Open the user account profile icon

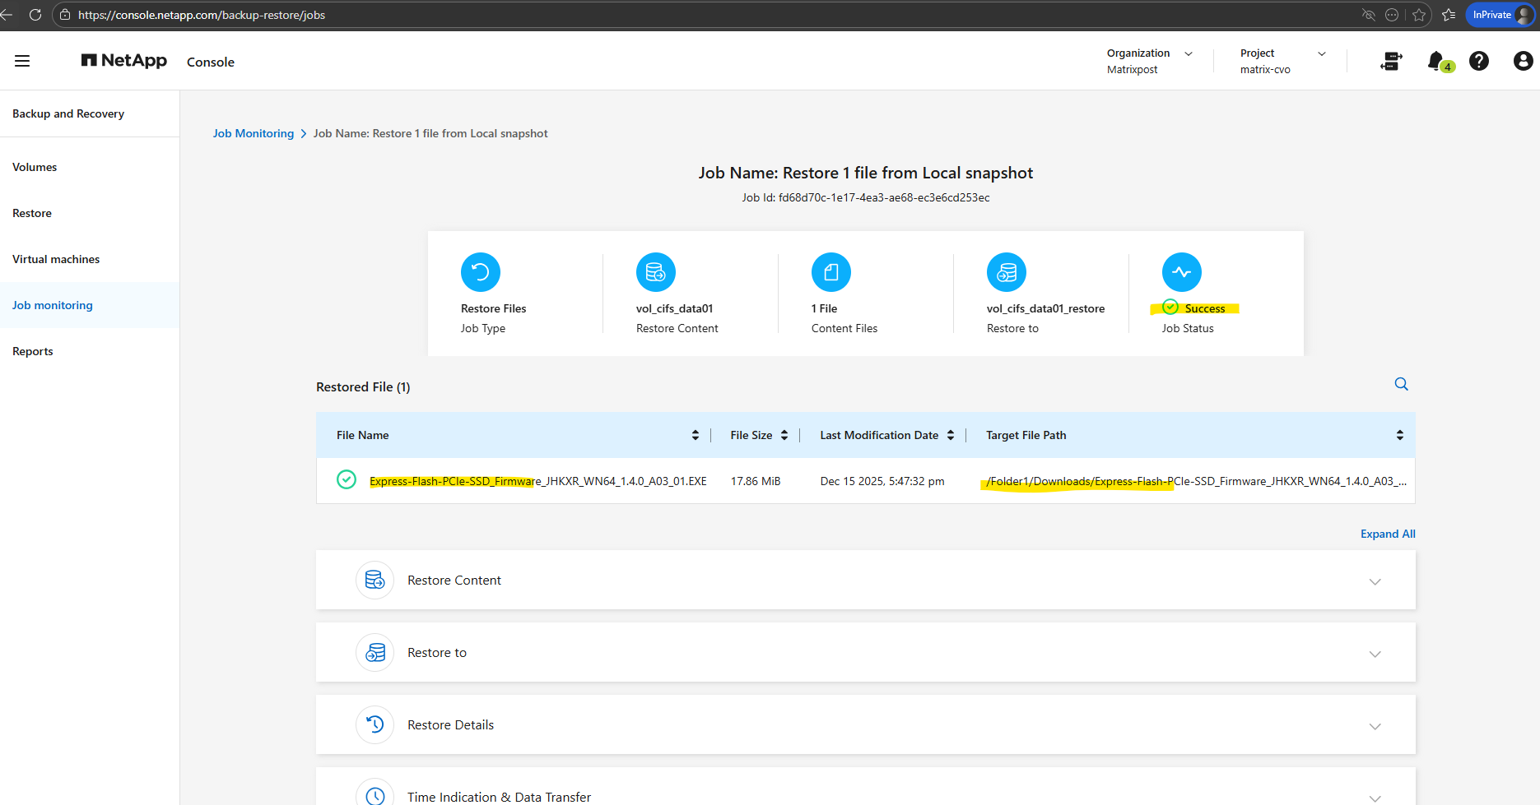1523,61
